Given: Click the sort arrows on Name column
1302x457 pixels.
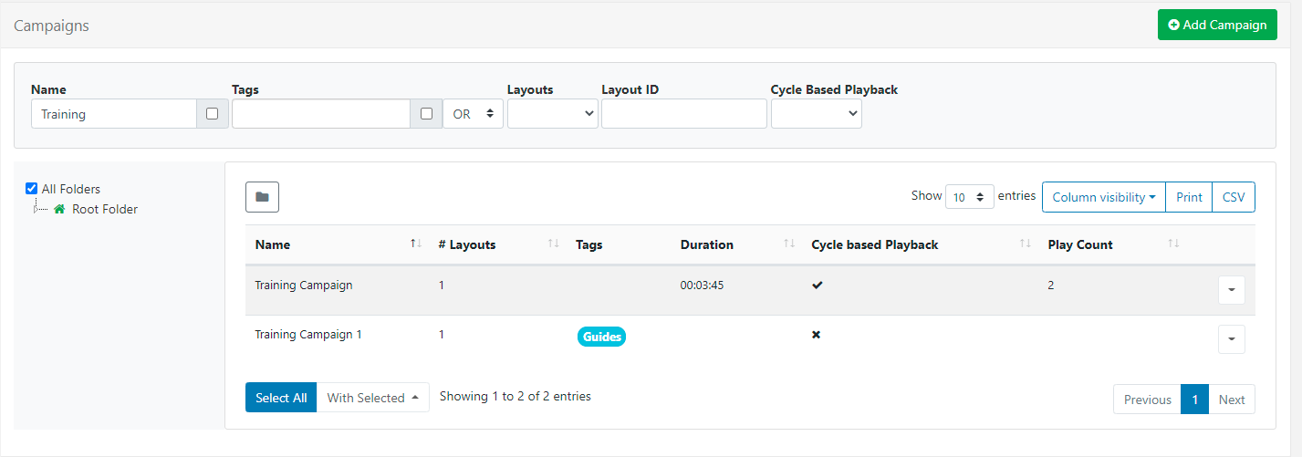Looking at the screenshot, I should coord(416,244).
